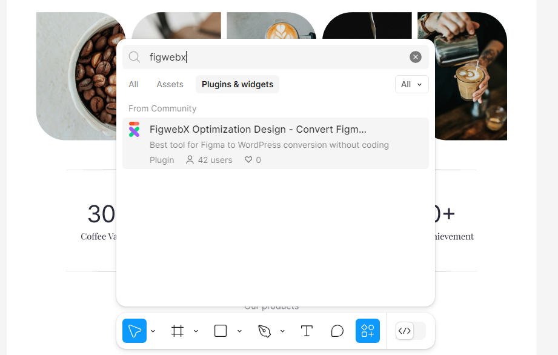Image resolution: width=558 pixels, height=355 pixels.
Task: Select the Frame tool
Action: pos(178,331)
